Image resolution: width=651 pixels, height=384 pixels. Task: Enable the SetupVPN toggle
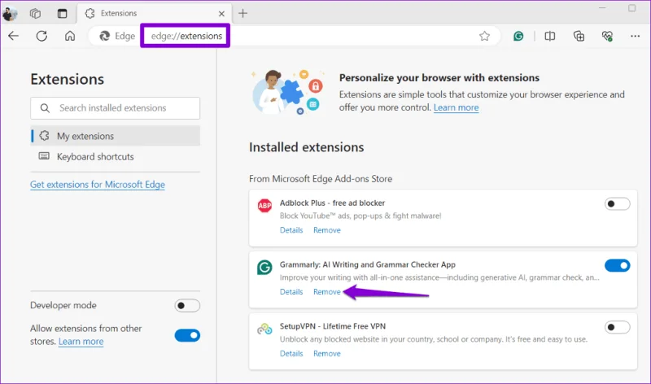coord(617,327)
